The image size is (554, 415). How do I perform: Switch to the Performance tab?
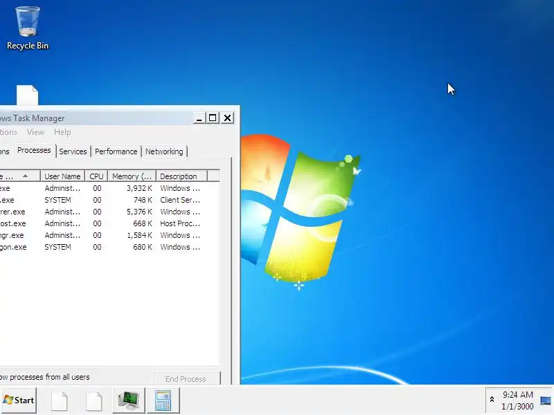click(116, 151)
